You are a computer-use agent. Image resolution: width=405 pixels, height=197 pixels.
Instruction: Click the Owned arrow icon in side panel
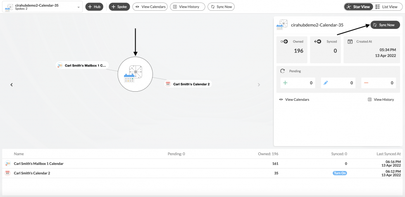pyautogui.click(x=284, y=41)
